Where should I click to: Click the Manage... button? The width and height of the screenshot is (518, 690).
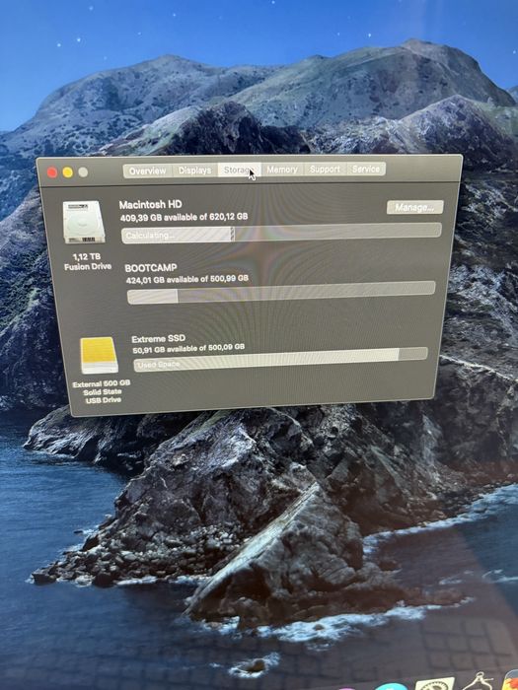click(415, 207)
